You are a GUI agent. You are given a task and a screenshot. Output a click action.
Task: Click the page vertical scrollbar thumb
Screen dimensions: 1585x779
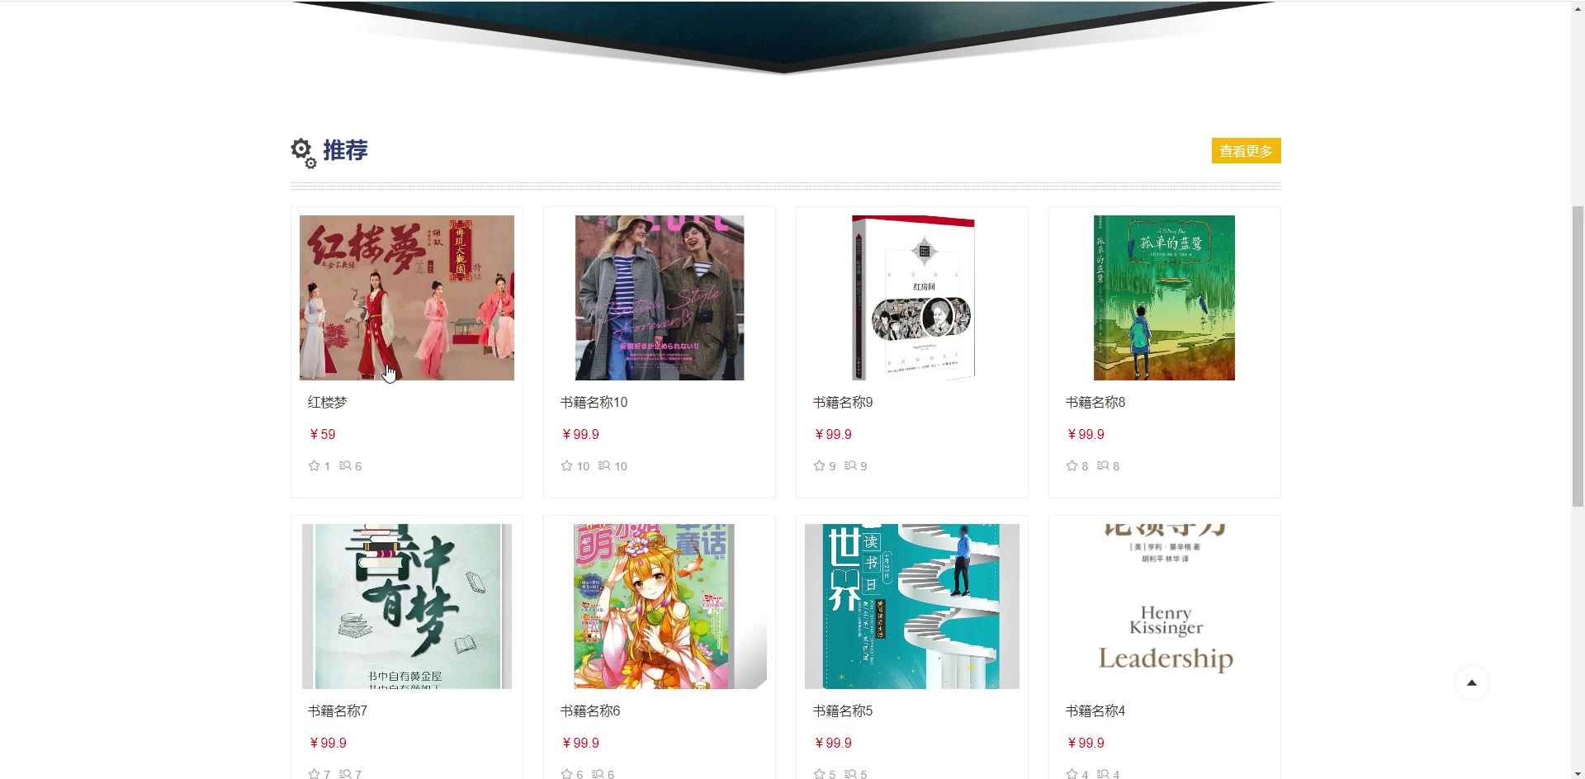(1578, 356)
